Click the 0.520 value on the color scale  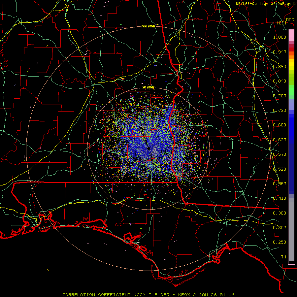point(280,169)
